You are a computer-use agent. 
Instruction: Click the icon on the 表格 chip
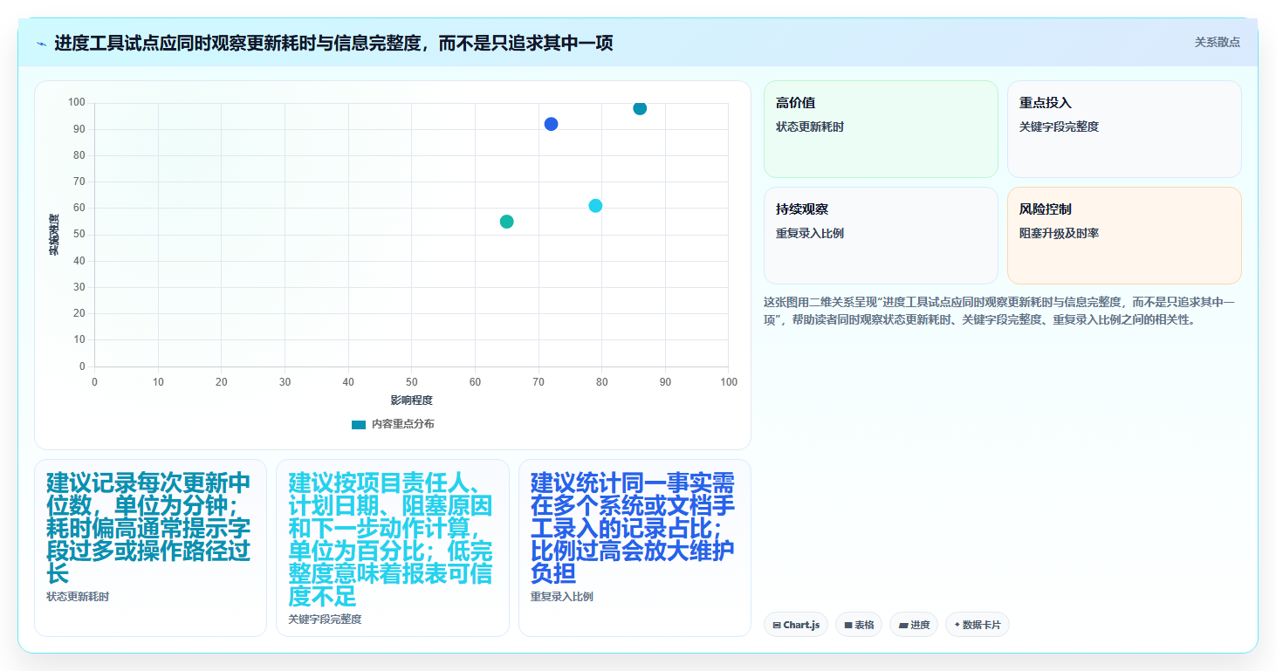point(847,626)
